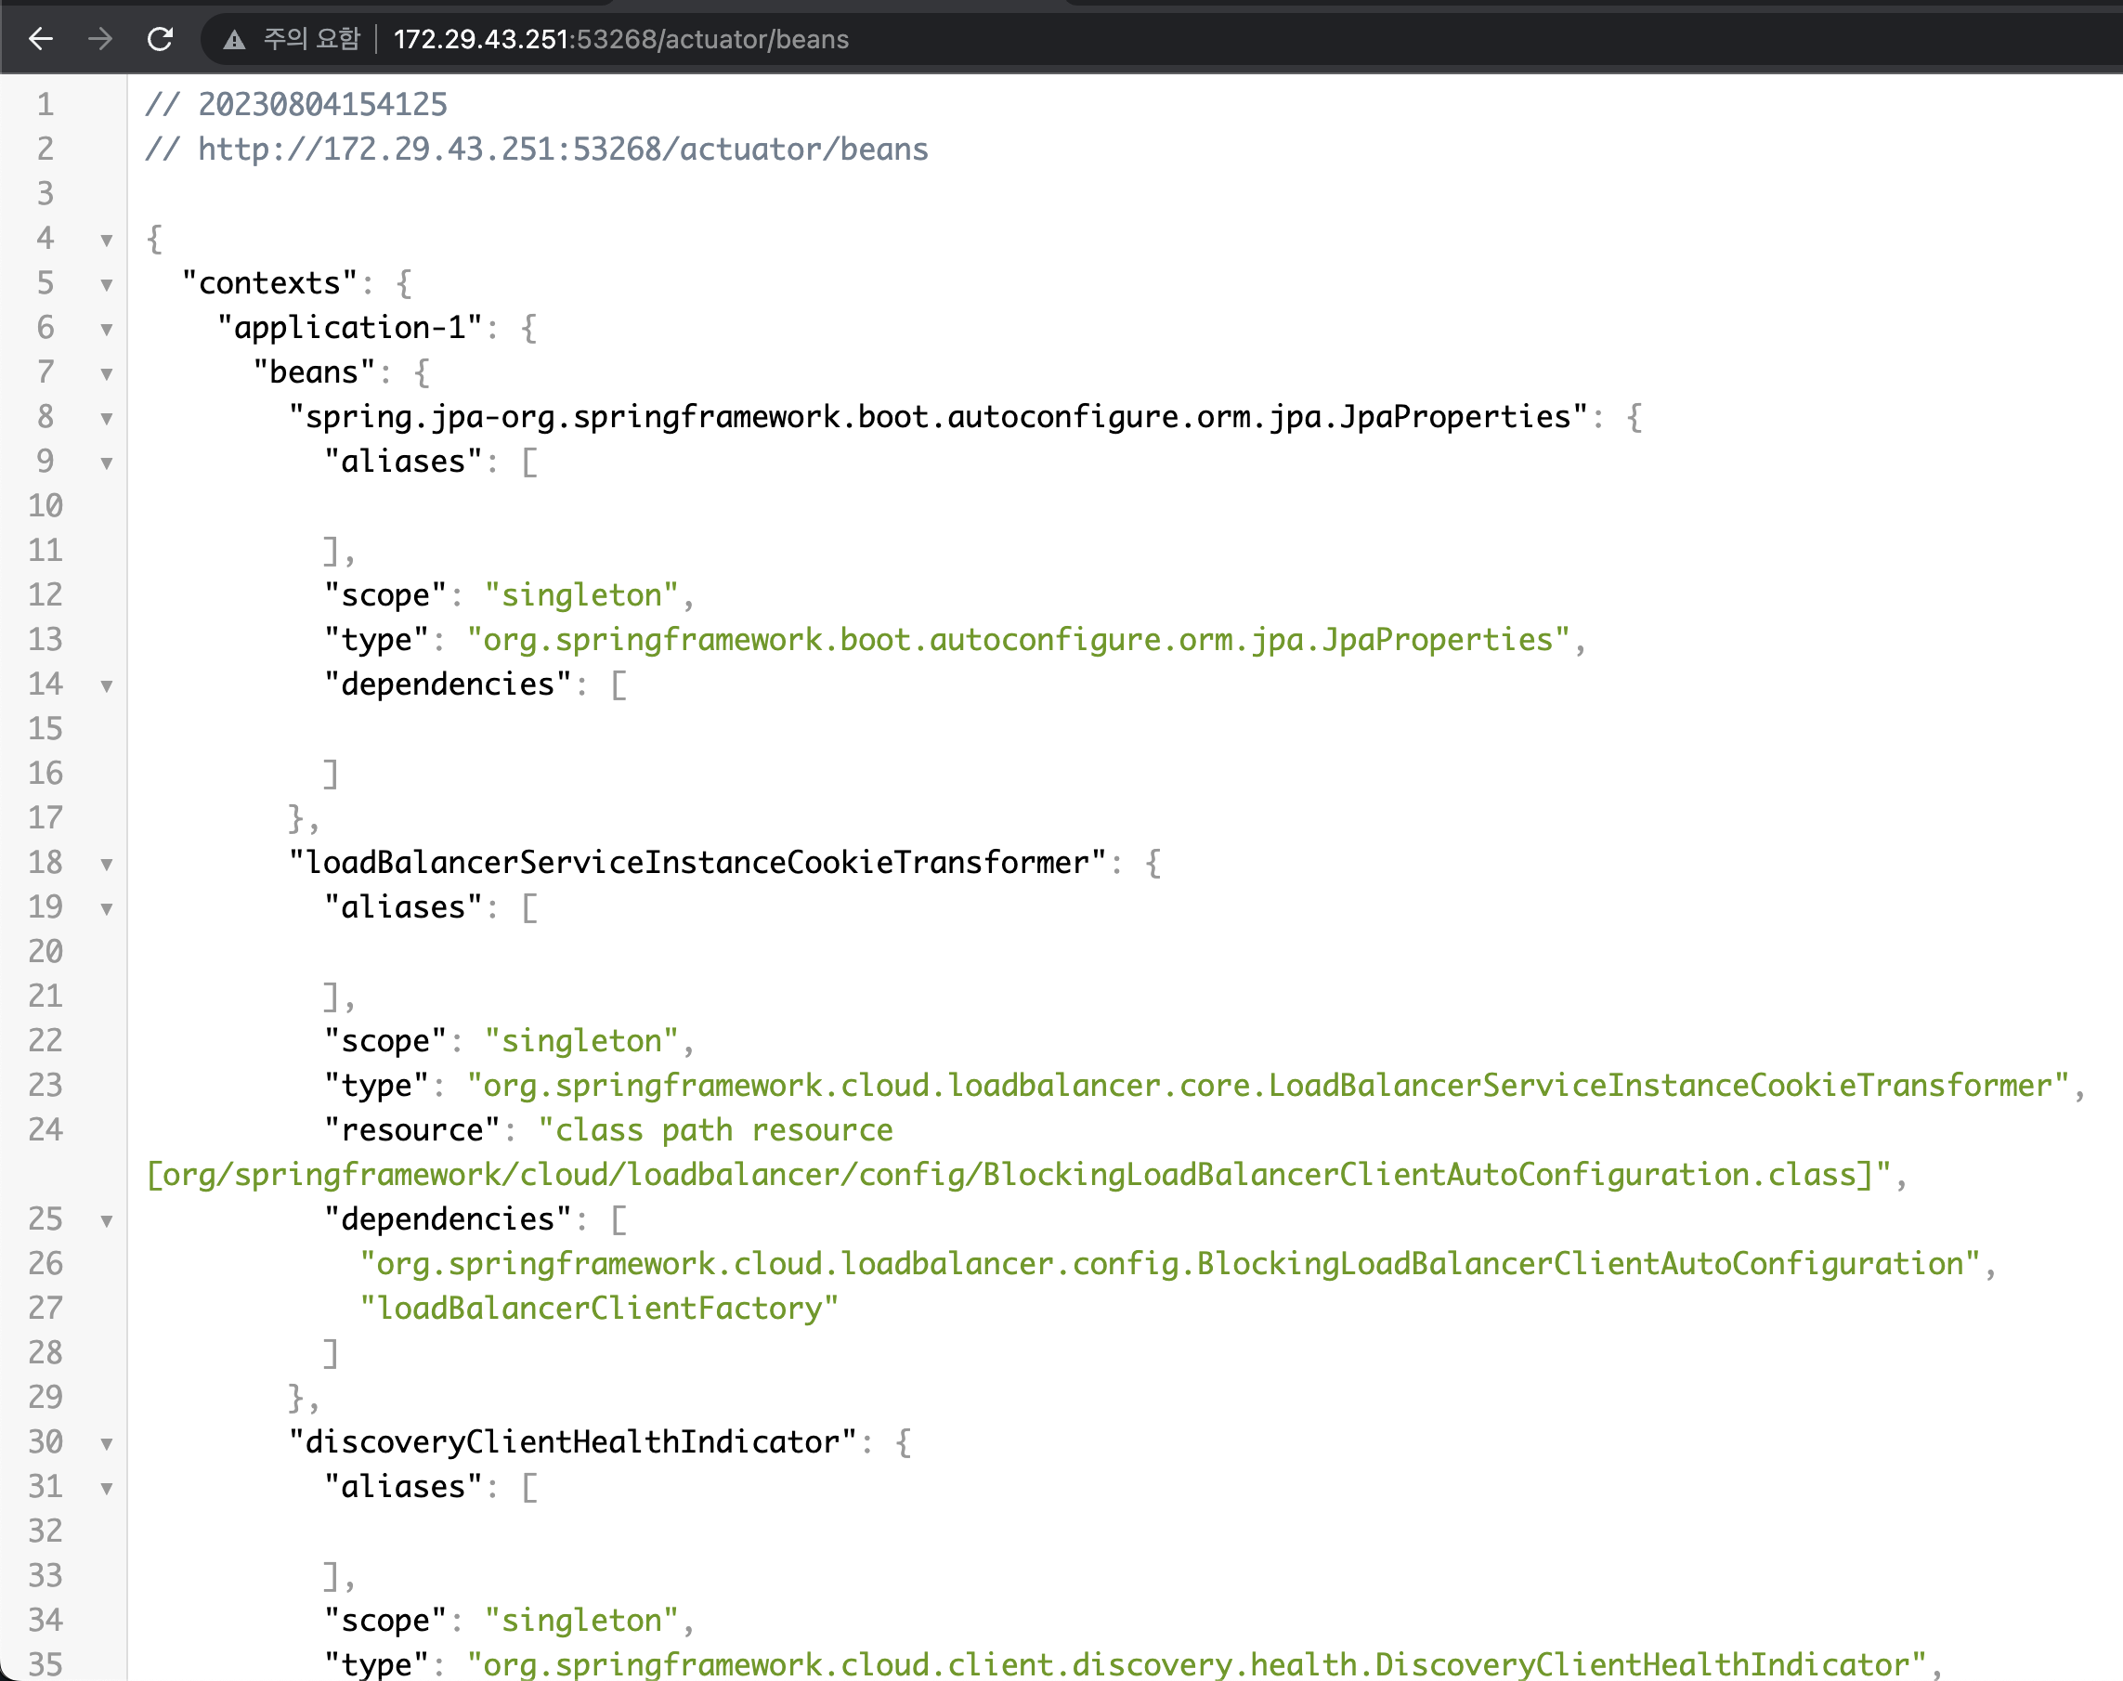Collapse the spring.jpa JpaProperties bean arrow
Screen dimensions: 2123x1681
[106, 418]
